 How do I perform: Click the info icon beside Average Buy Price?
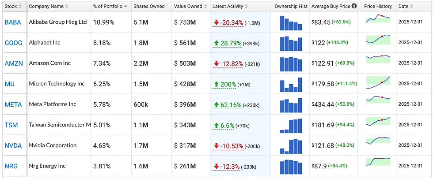pyautogui.click(x=354, y=6)
